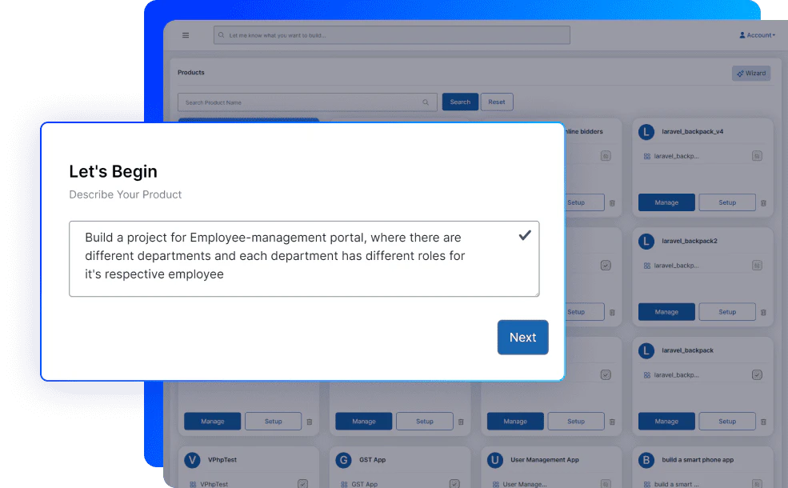Viewport: 788px width, 488px height.
Task: Click the Reset button
Action: (x=497, y=102)
